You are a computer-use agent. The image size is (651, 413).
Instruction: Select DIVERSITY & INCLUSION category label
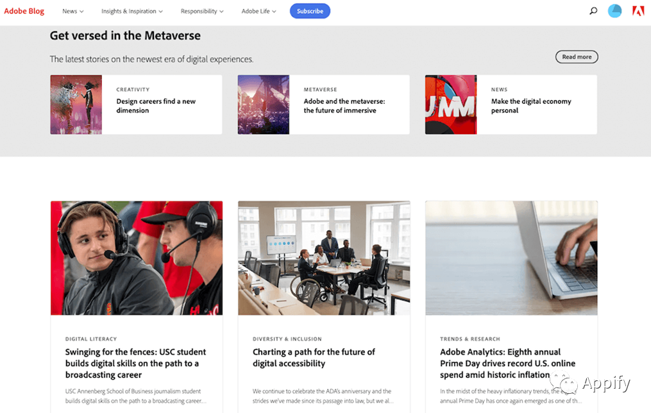click(x=287, y=339)
